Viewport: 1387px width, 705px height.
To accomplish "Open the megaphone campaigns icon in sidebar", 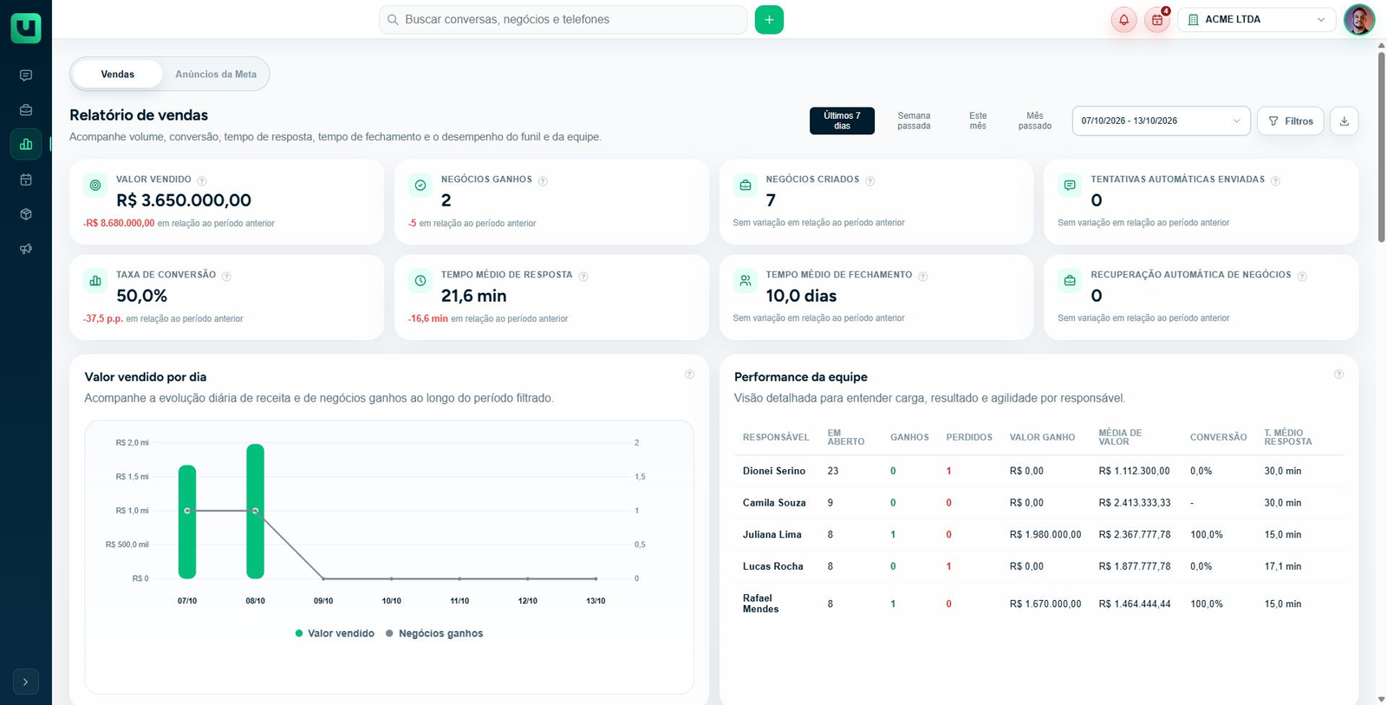I will 26,249.
